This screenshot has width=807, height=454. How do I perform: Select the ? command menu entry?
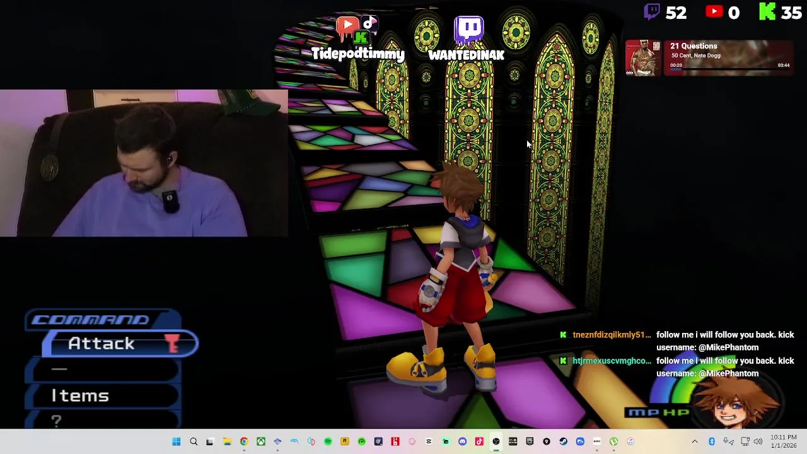[x=102, y=420]
